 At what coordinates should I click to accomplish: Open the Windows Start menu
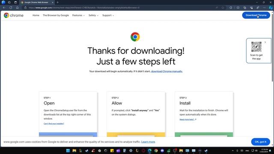click(x=68, y=151)
